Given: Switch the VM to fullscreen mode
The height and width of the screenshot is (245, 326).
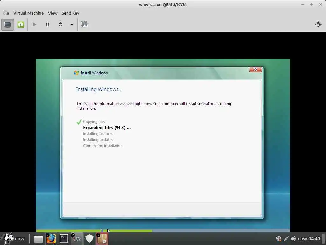Looking at the screenshot, I should coord(318,25).
